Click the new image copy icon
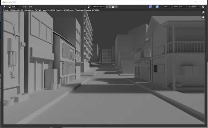The width and height of the screenshot is (208, 128). click(110, 6)
